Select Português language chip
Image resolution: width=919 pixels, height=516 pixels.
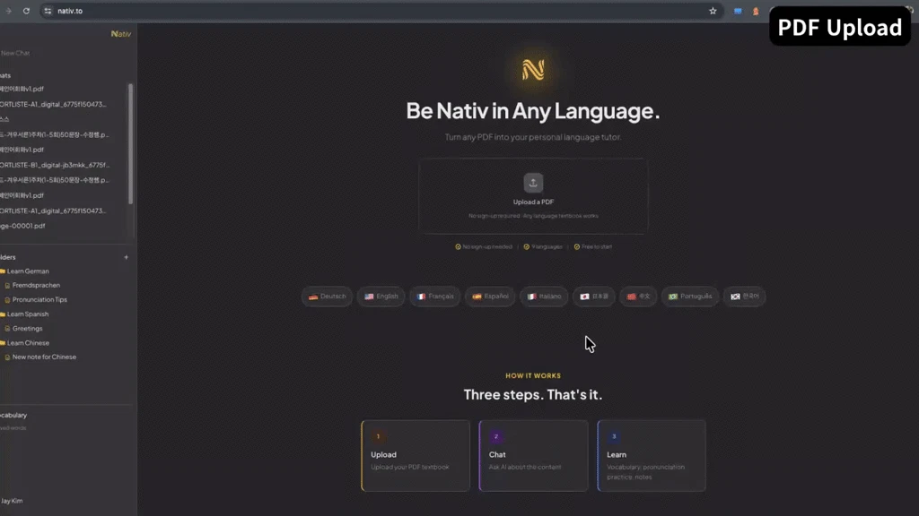point(690,297)
